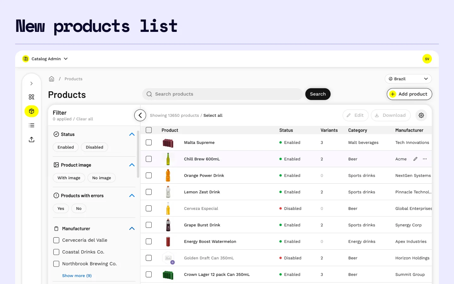Go to home via breadcrumb icon
Image resolution: width=454 pixels, height=284 pixels.
[x=52, y=79]
